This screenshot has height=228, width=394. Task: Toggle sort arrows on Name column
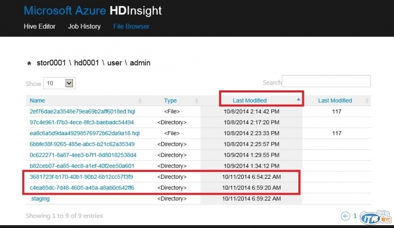140,101
